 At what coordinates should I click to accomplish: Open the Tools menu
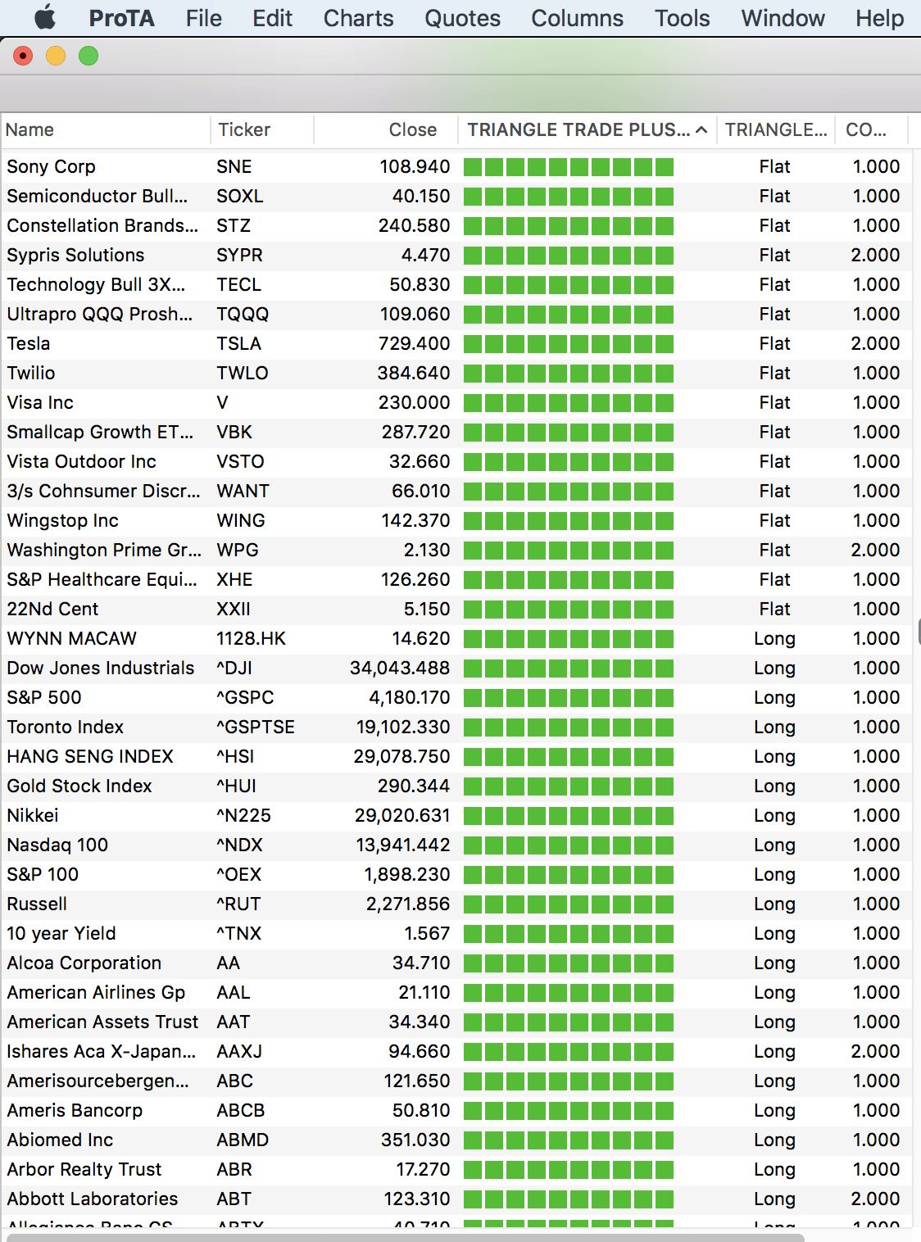pyautogui.click(x=682, y=18)
